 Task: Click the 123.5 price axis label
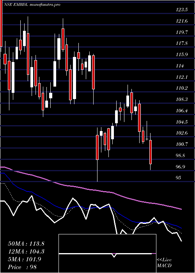(182, 10)
